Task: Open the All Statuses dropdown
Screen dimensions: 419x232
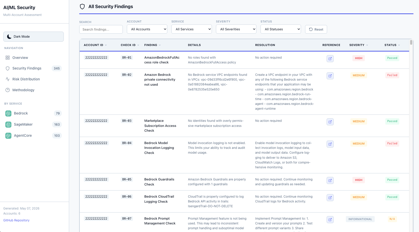Action: pyautogui.click(x=281, y=29)
